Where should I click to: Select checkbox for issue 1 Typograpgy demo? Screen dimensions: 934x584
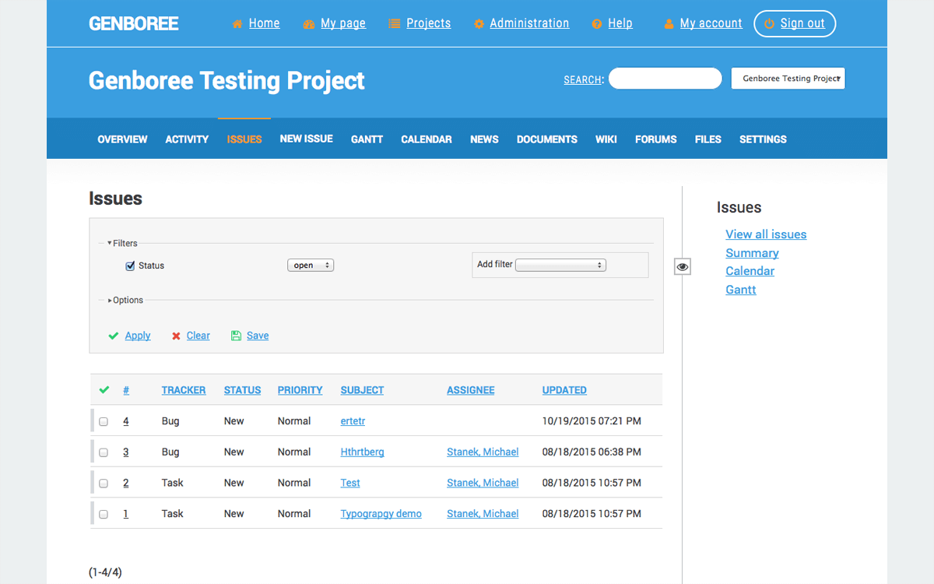coord(104,514)
